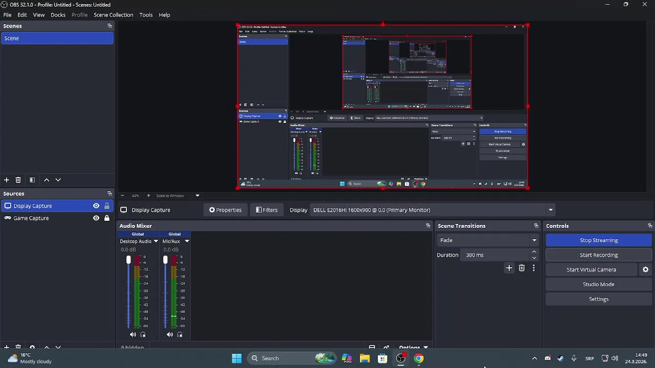Open the Scene Collection menu
This screenshot has width=655, height=368.
pos(114,15)
